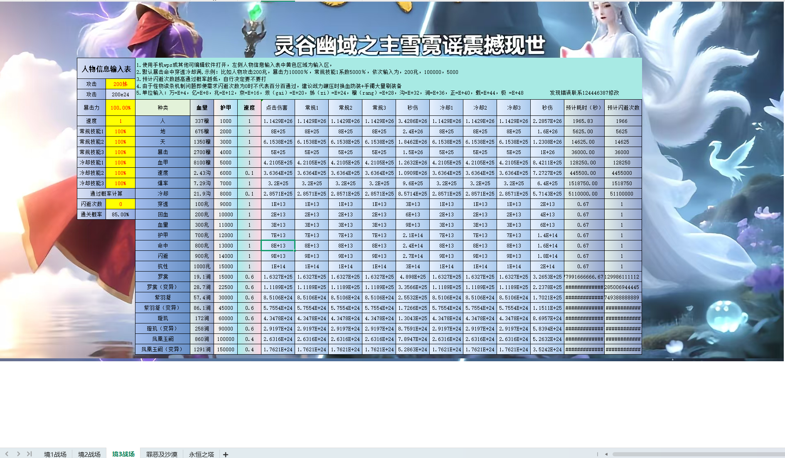Jump to last sheet tab arrow
Viewport: 785px width, 458px height.
point(30,454)
